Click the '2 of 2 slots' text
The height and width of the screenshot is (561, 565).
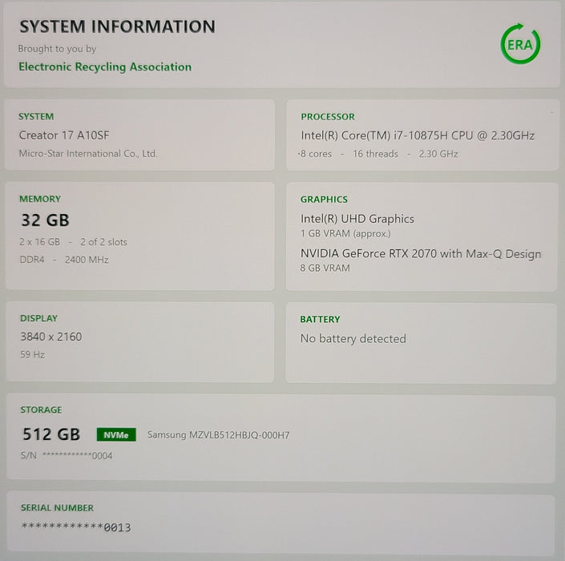point(103,242)
